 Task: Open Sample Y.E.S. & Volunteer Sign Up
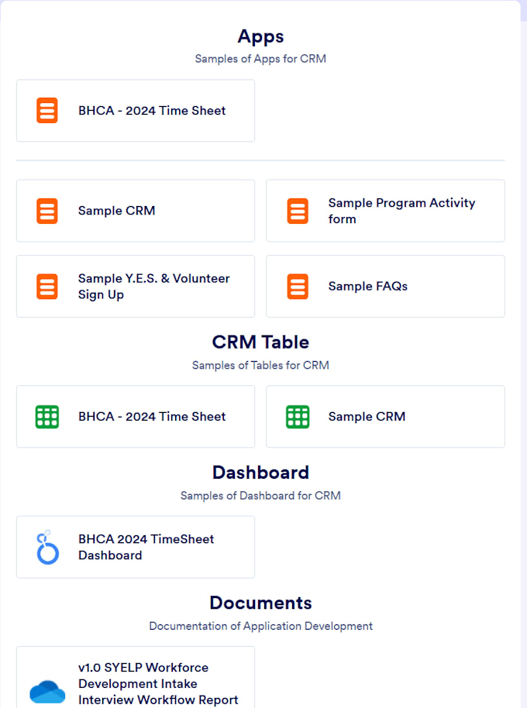pyautogui.click(x=153, y=287)
